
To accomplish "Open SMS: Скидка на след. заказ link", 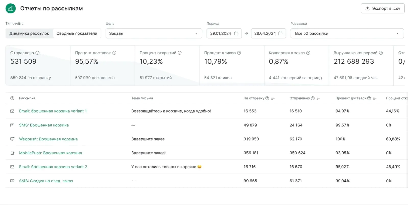I will tap(46, 181).
